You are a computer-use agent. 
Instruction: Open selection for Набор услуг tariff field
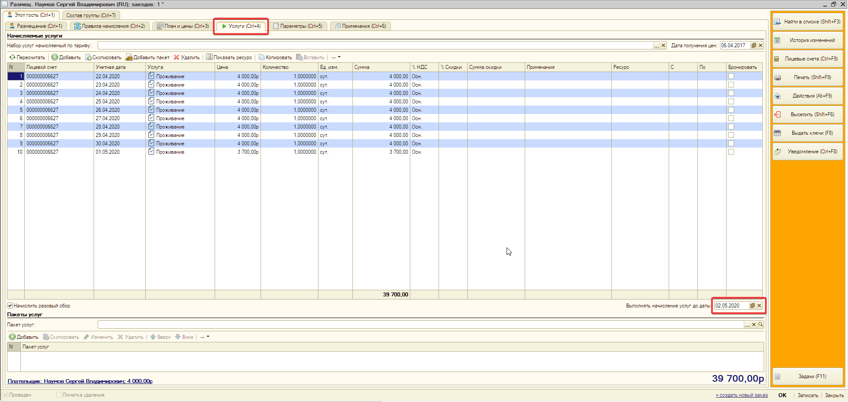(657, 46)
